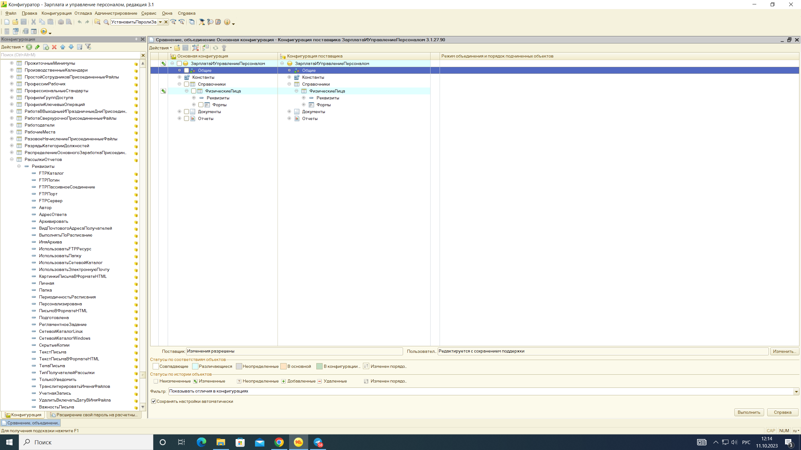The image size is (801, 450).
Task: Click the Find next icon
Action: click(x=173, y=22)
